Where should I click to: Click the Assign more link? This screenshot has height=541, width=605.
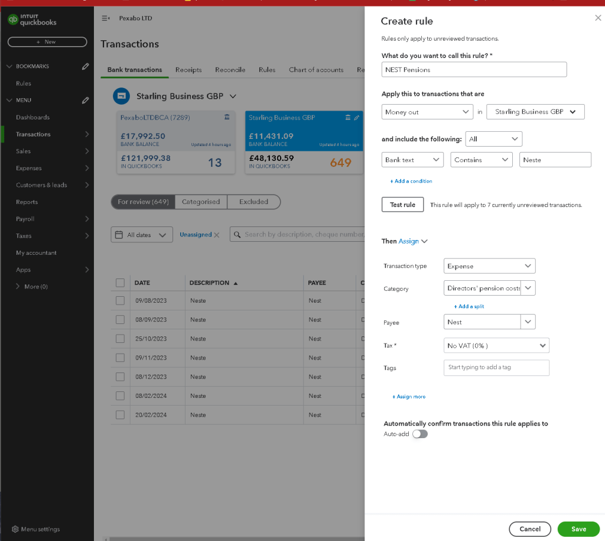tap(409, 397)
